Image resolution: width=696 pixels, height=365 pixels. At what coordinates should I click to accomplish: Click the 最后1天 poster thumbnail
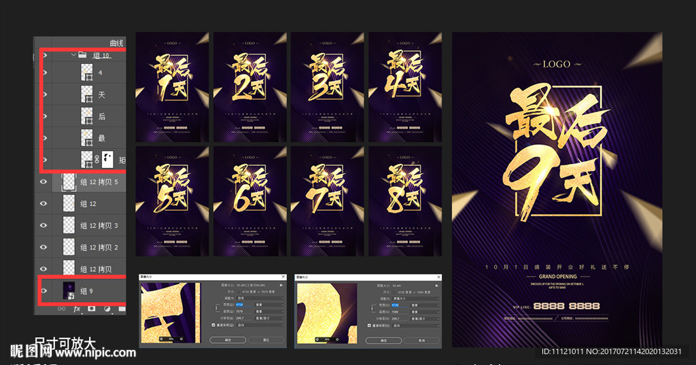pos(173,86)
